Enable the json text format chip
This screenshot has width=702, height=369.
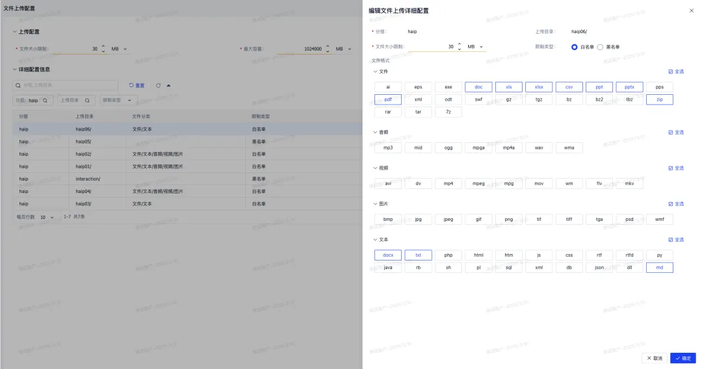pyautogui.click(x=599, y=268)
